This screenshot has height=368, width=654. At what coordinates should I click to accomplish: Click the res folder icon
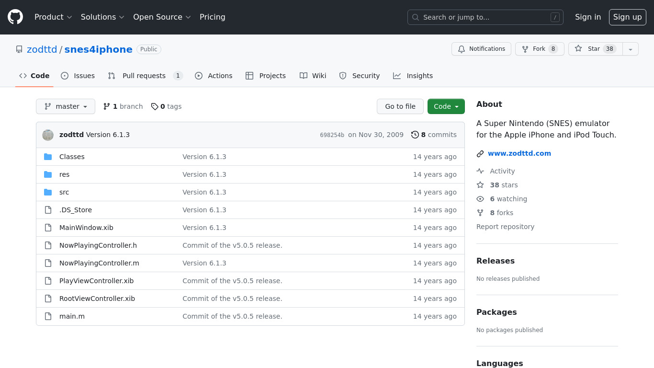(x=48, y=174)
